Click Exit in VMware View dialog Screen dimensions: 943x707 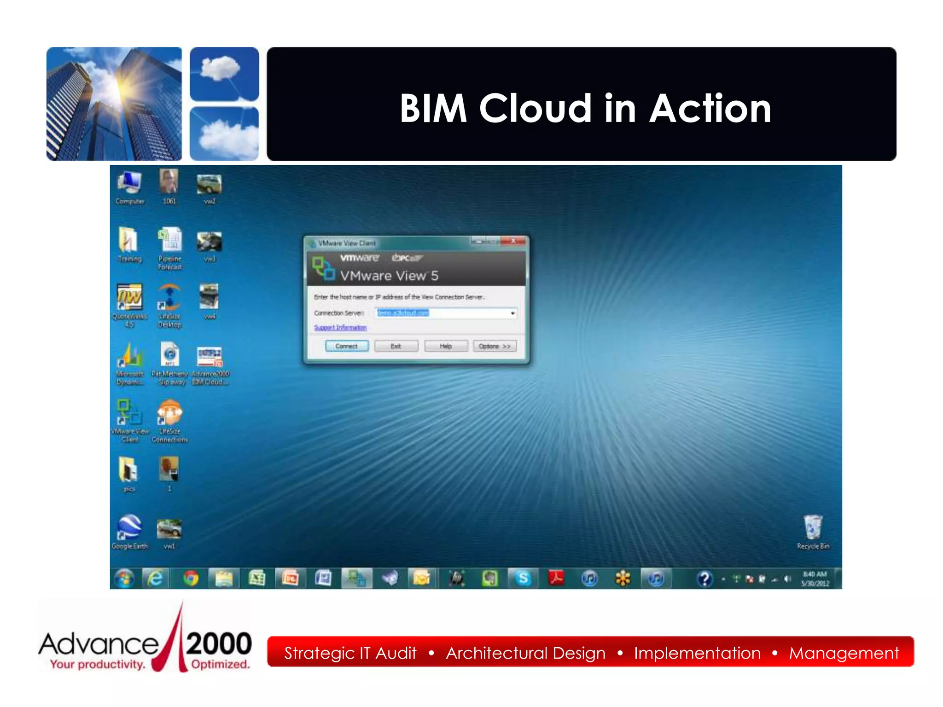(396, 346)
